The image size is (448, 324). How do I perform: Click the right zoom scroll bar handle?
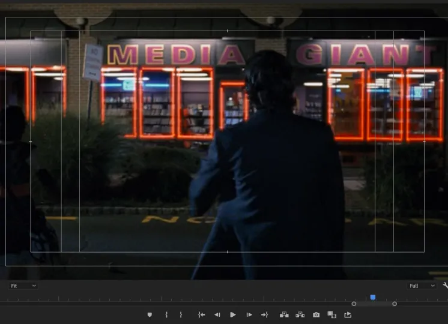tap(395, 304)
